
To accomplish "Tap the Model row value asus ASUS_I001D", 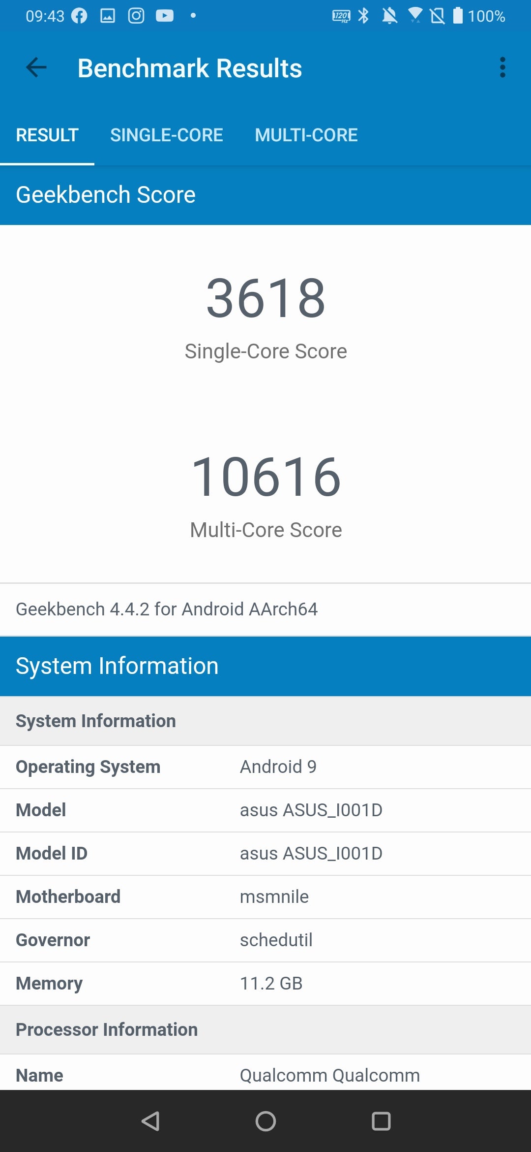I will (x=311, y=810).
